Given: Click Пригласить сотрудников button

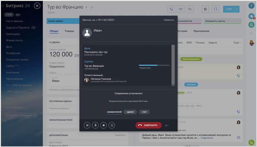Looking at the screenshot, I should pyautogui.click(x=21, y=116).
